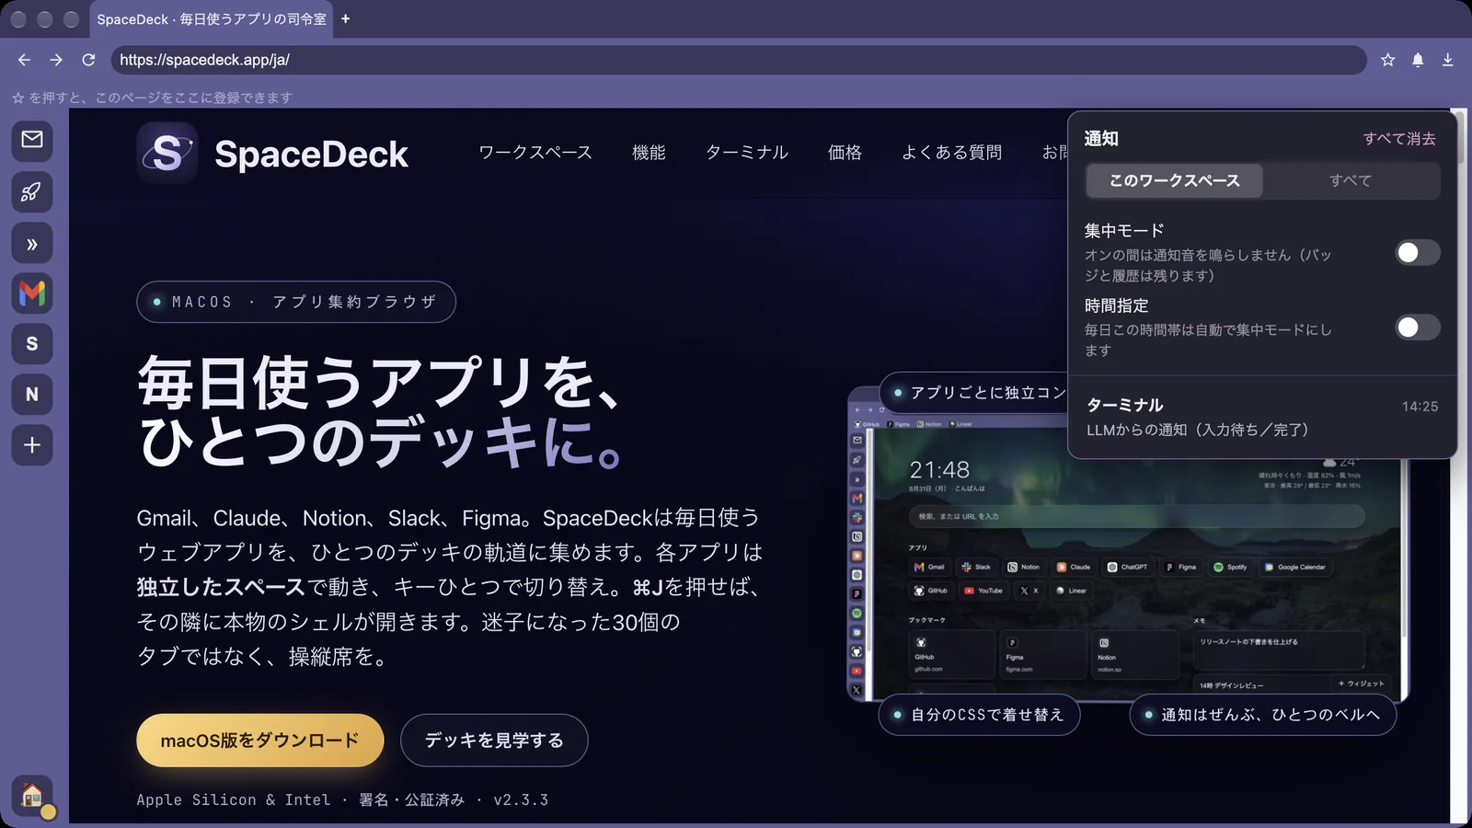Add new app with plus button
The height and width of the screenshot is (828, 1472).
point(32,445)
